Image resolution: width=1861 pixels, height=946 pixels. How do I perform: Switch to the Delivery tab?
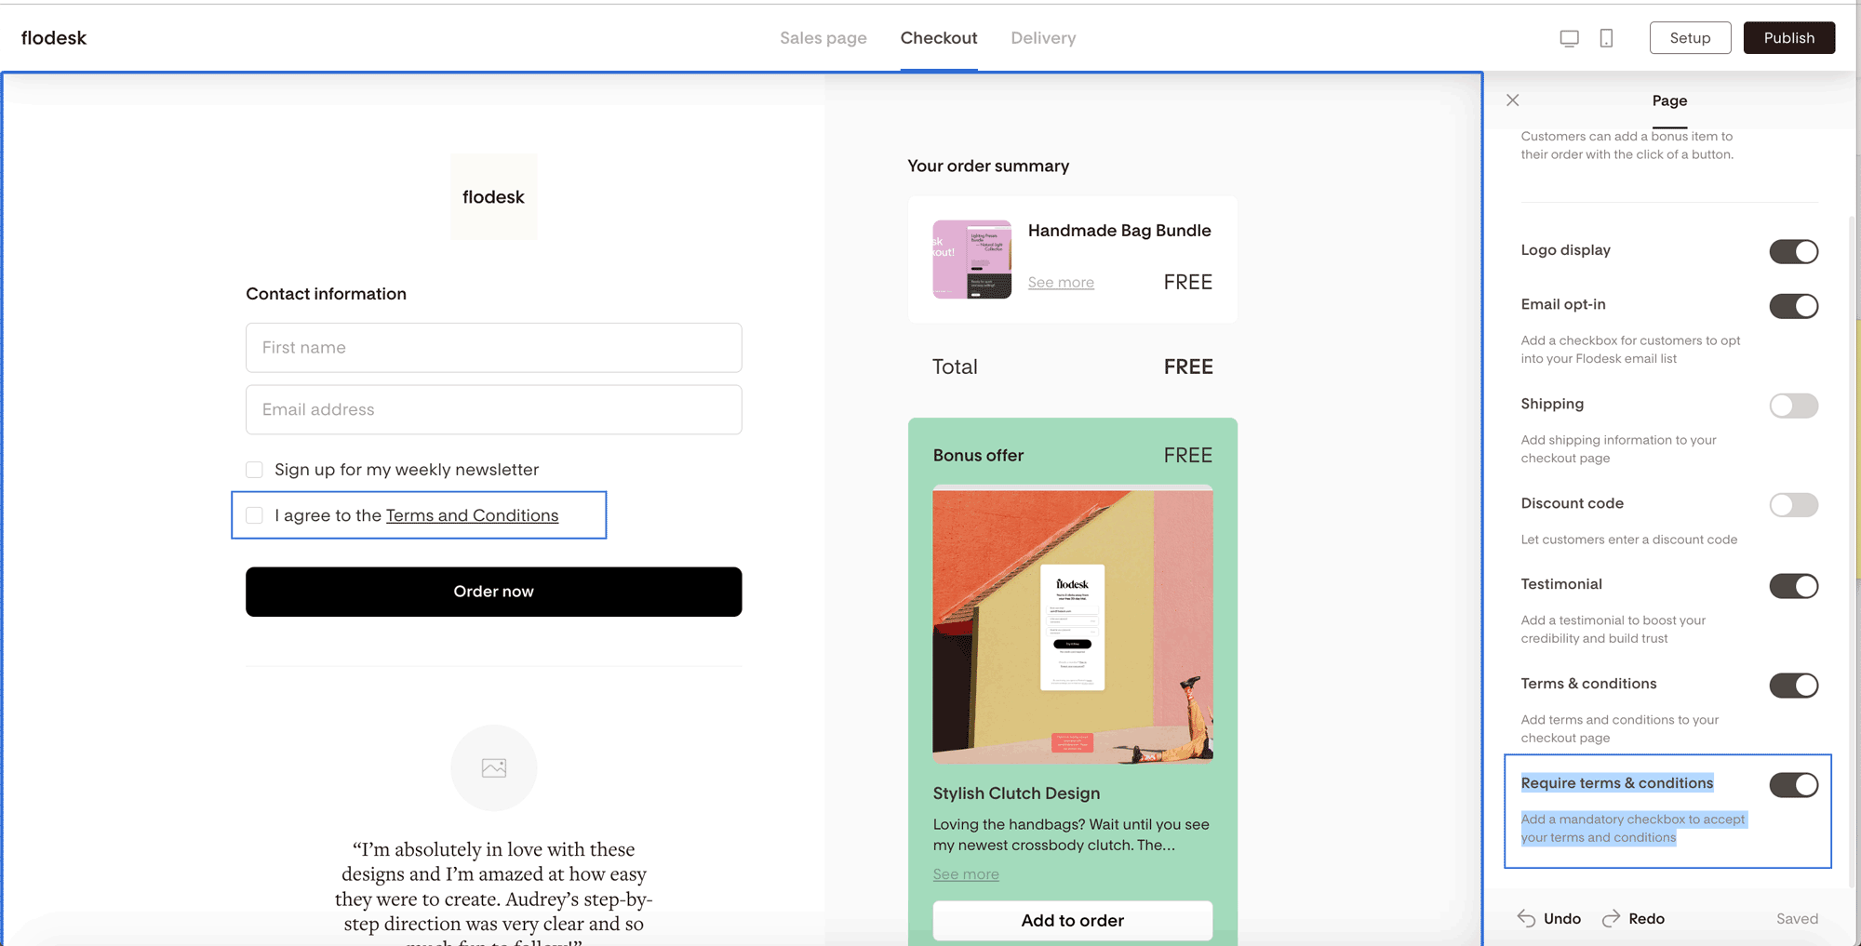click(1043, 38)
